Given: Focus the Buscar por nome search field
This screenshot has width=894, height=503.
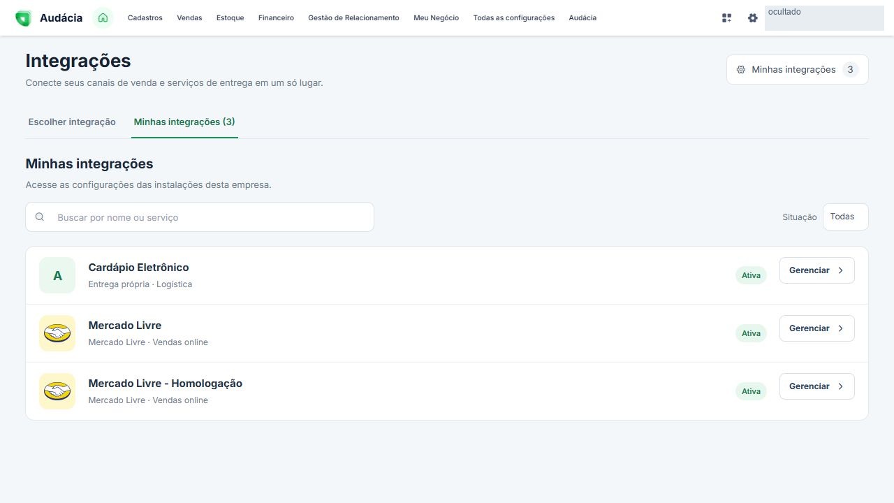Looking at the screenshot, I should pyautogui.click(x=200, y=217).
